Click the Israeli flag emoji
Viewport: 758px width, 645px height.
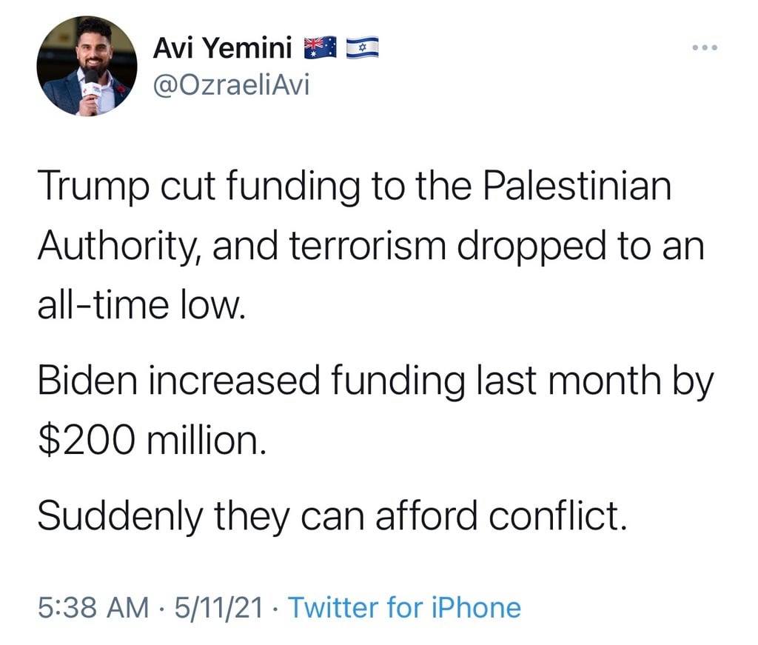click(x=362, y=50)
